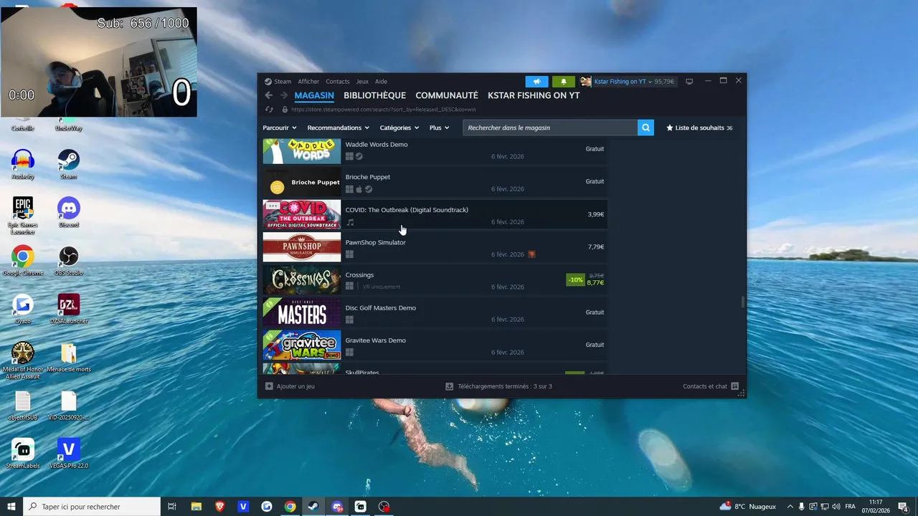Screen dimensions: 918x516
Task: Open Gyazo desktop shortcut
Action: [x=23, y=309]
